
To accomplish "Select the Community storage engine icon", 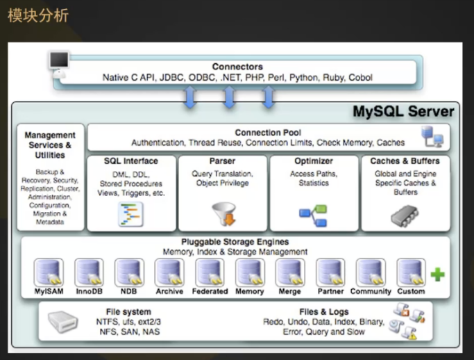I will (371, 272).
